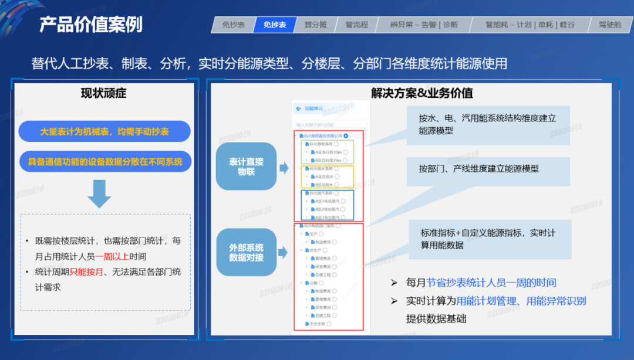Open the 算分摊 tab
Viewport: 634px width, 360px height.
pyautogui.click(x=315, y=25)
